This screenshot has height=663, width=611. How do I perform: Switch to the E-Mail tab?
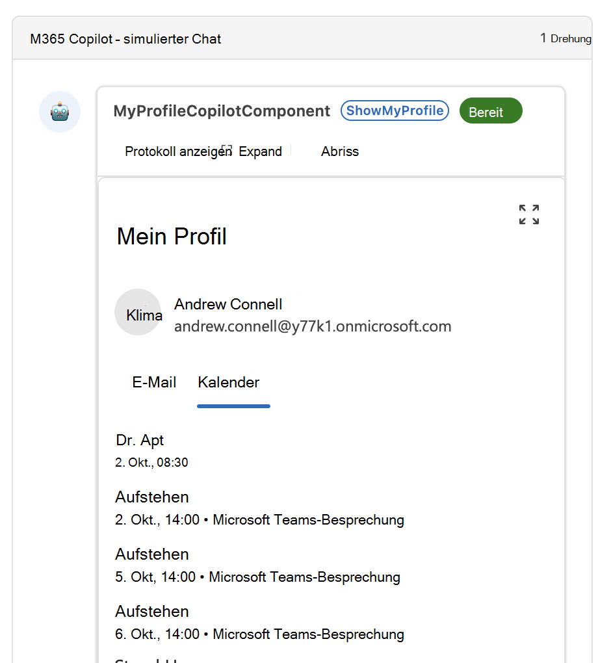[x=154, y=382]
